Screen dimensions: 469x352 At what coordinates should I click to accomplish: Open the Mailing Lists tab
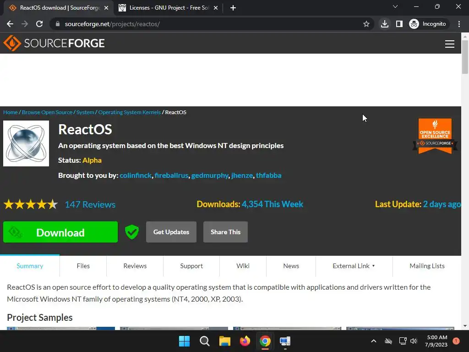point(427,266)
